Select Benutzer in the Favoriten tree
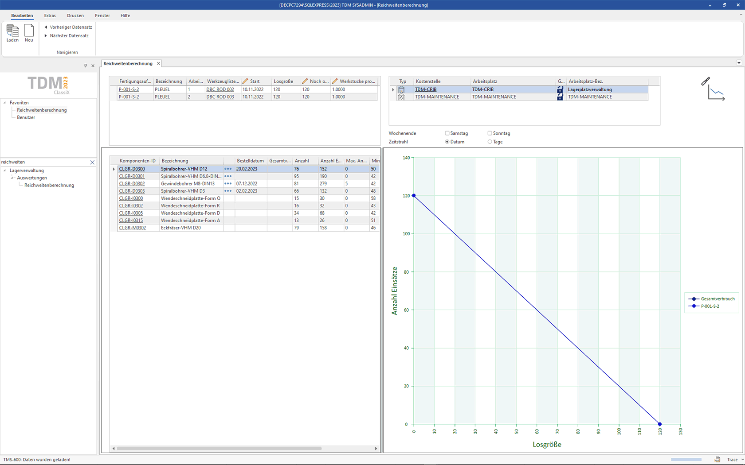The image size is (745, 465). (26, 117)
